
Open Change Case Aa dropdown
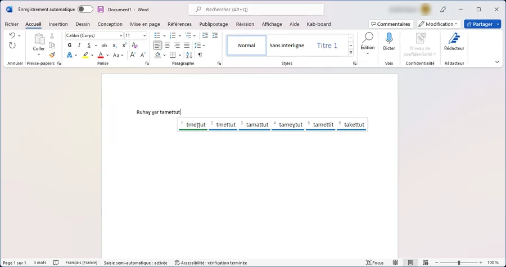(x=118, y=55)
